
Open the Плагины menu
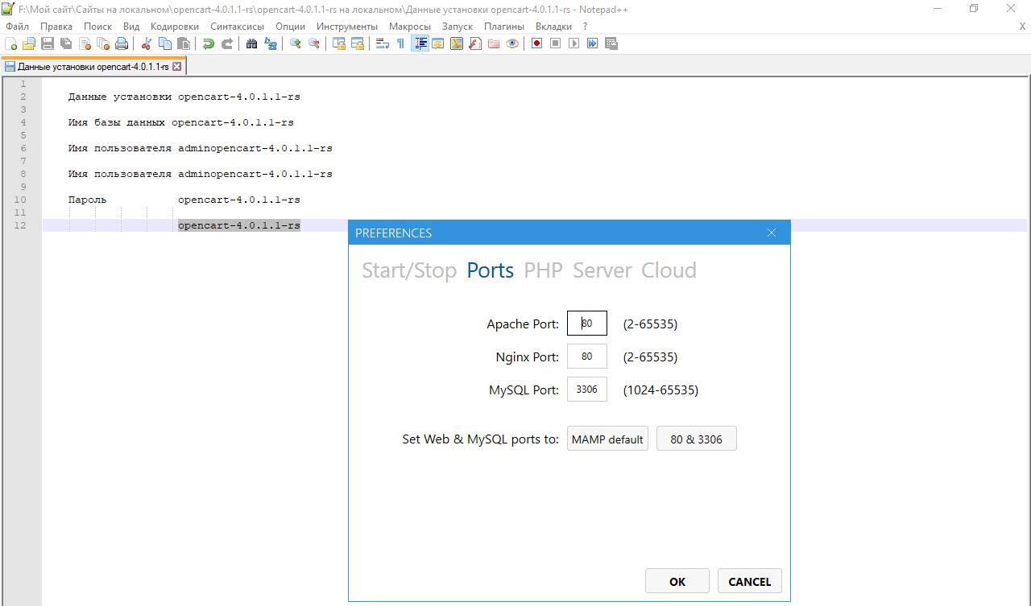503,26
